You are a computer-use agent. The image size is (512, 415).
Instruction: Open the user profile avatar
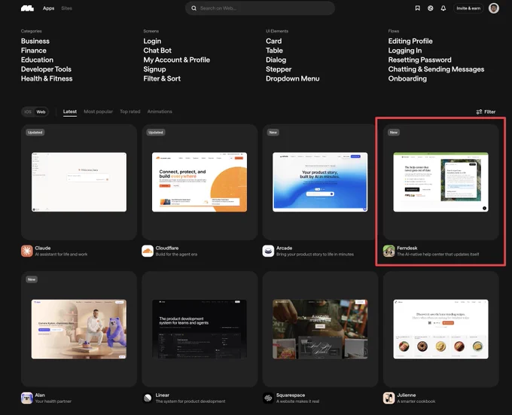click(493, 8)
